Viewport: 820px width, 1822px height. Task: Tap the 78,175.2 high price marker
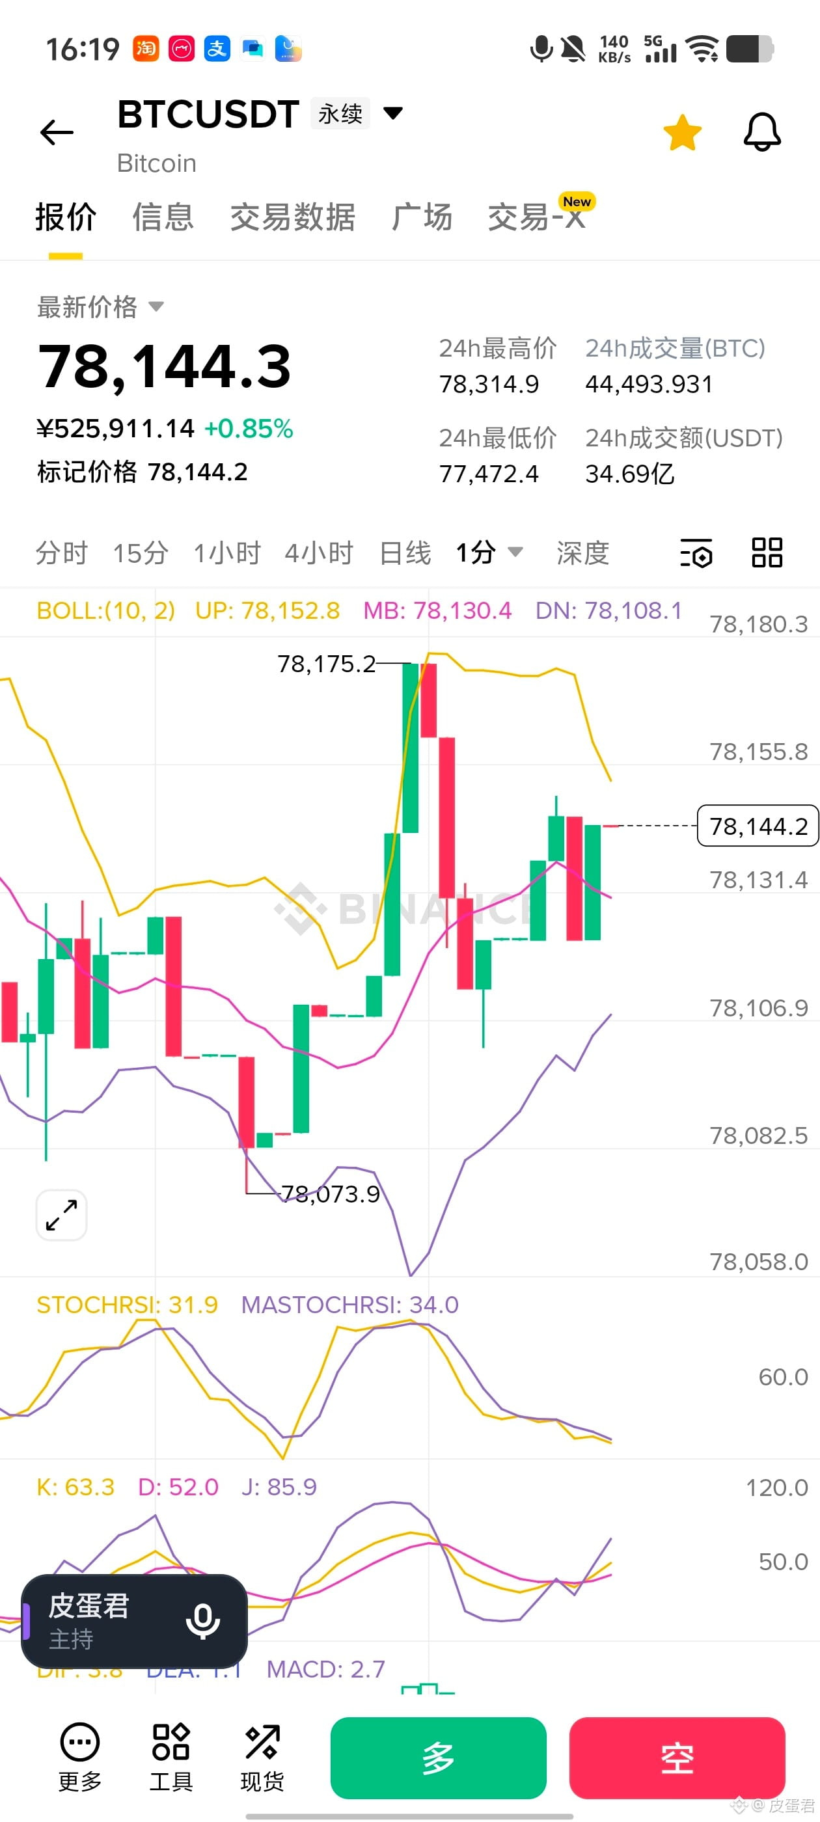coord(326,664)
